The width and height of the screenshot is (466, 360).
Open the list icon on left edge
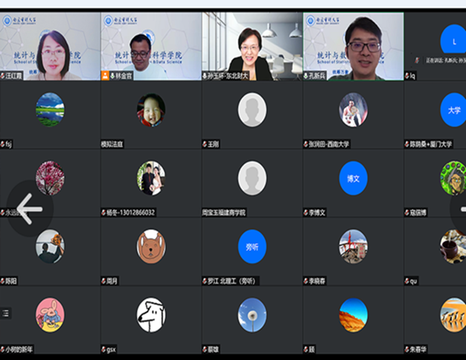[x=5, y=313]
